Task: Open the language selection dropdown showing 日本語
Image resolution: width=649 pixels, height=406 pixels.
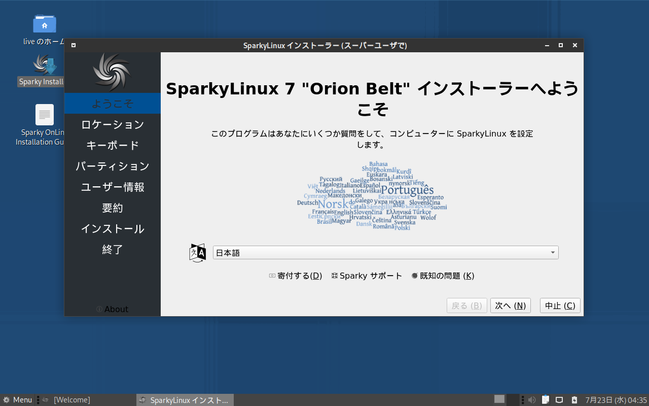Action: pos(385,253)
